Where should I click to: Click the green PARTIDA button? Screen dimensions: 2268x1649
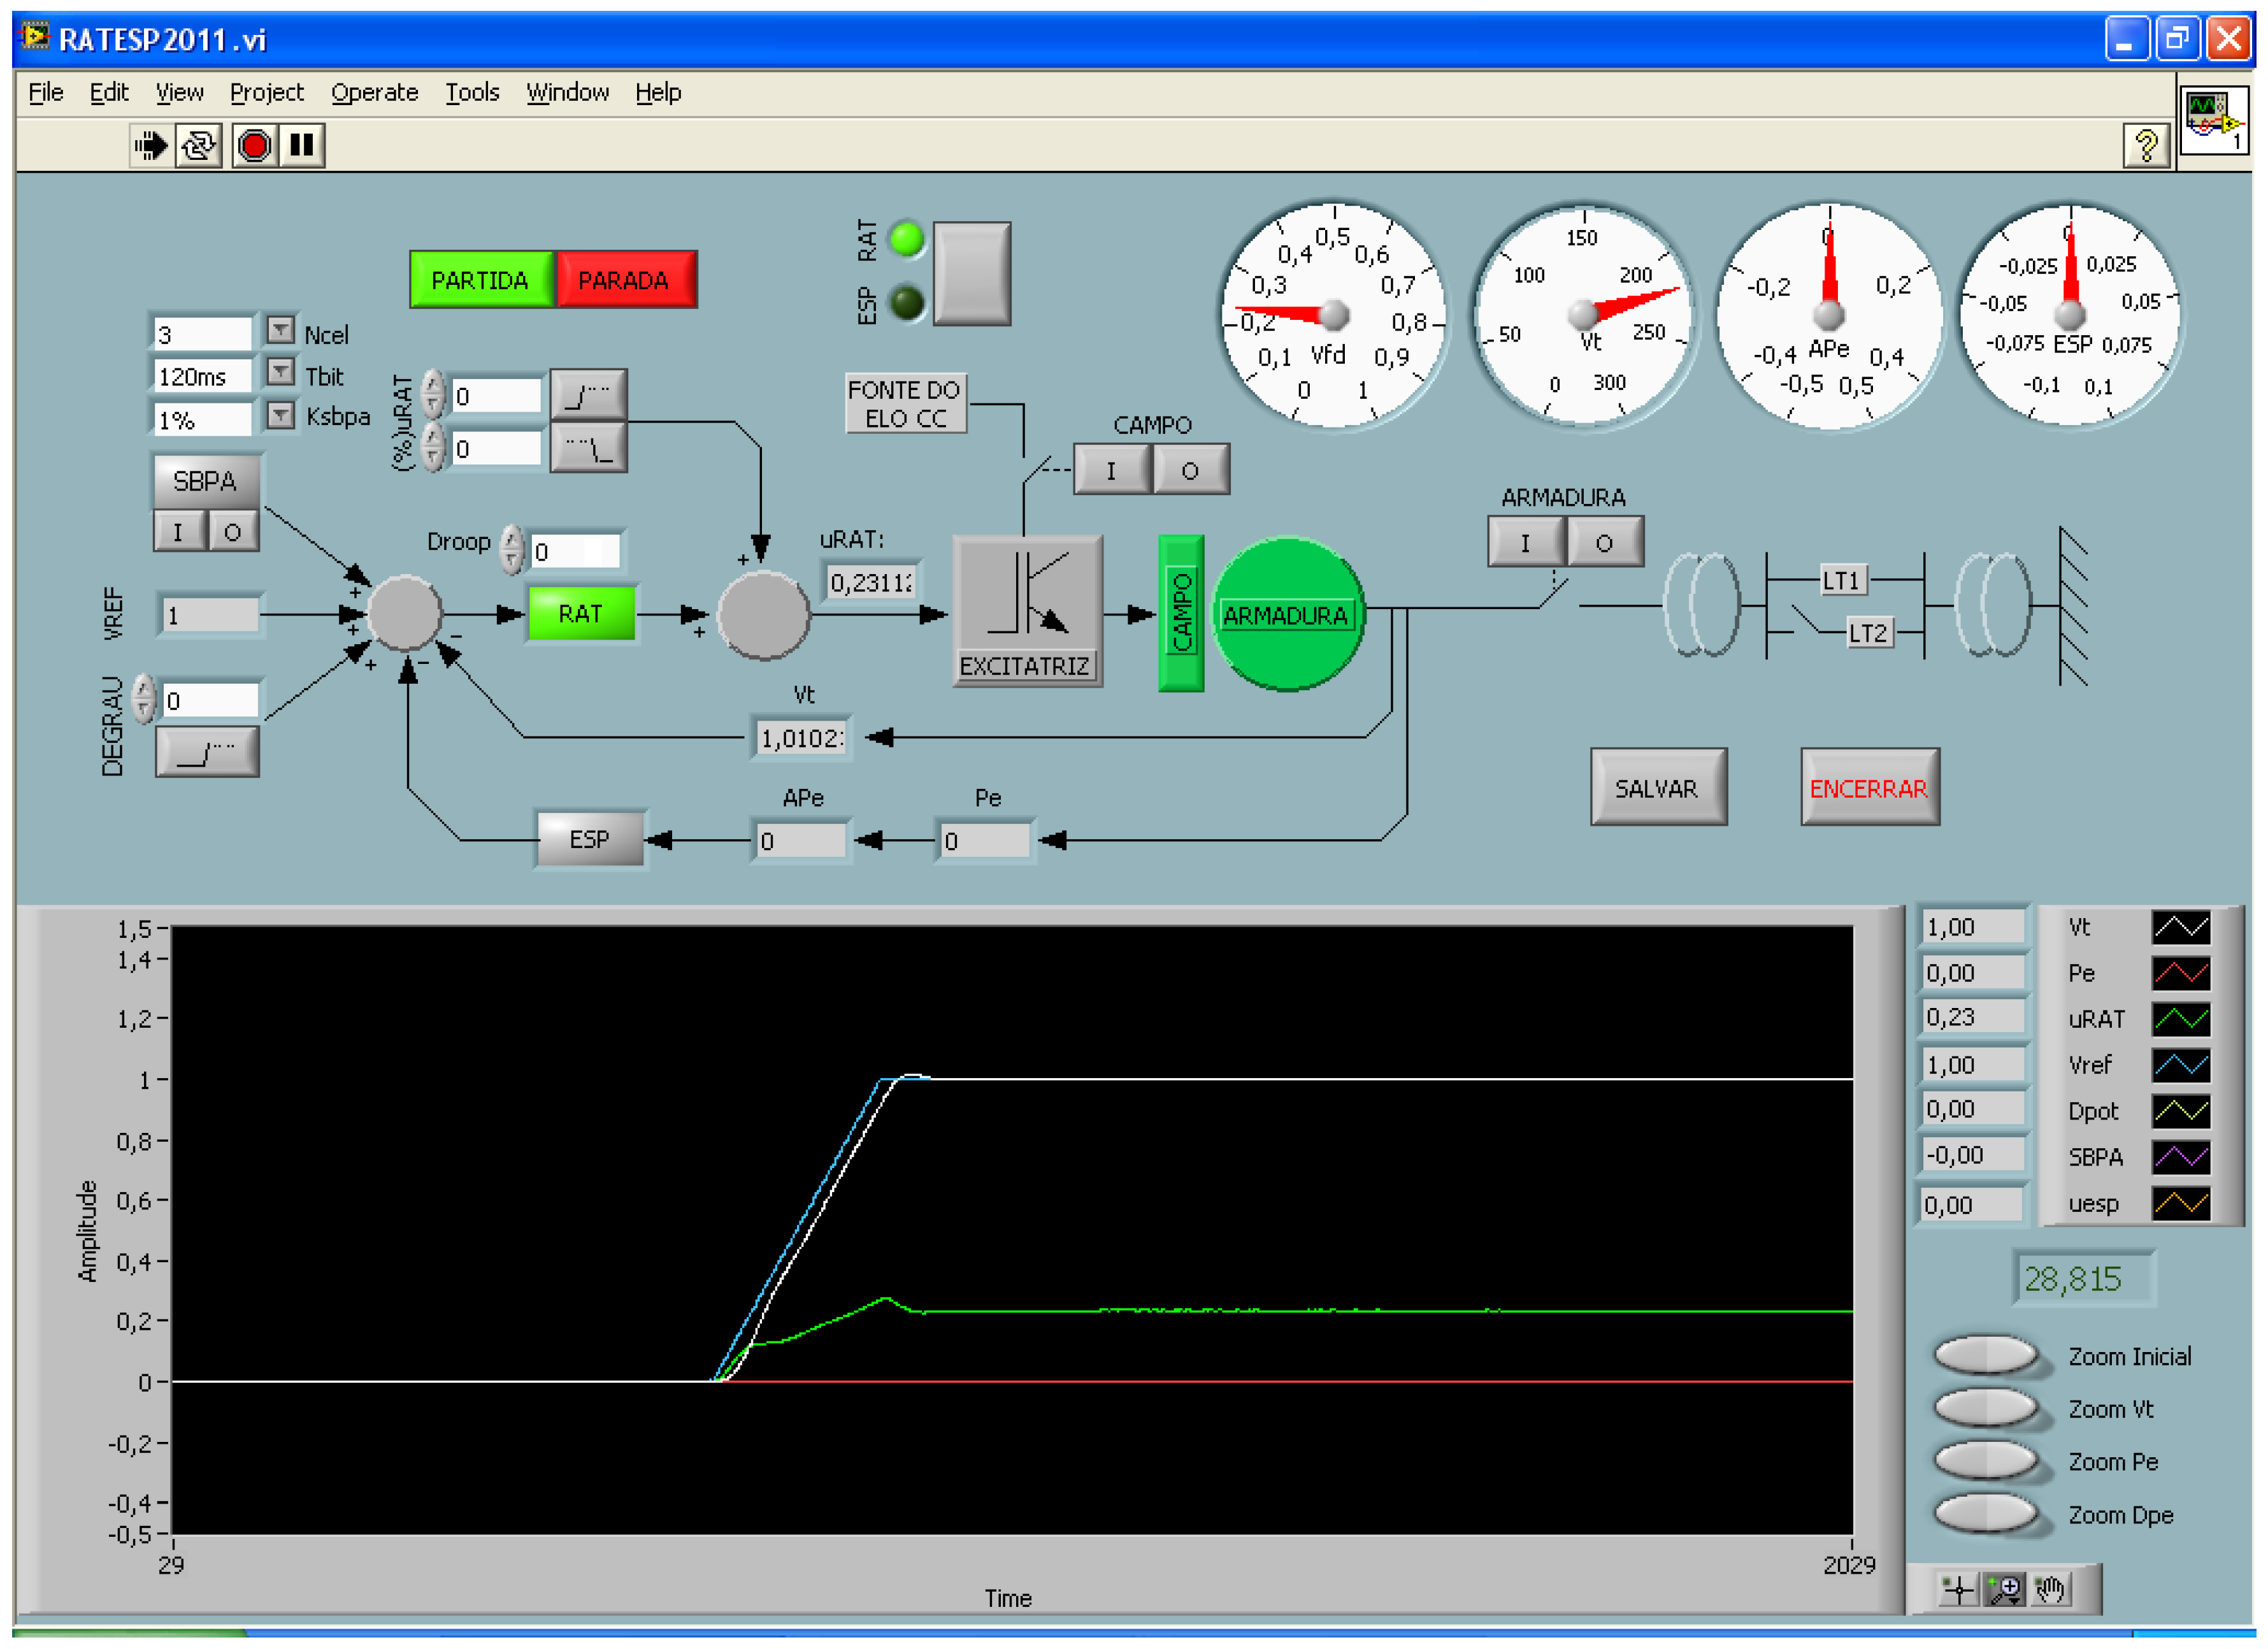tap(480, 280)
